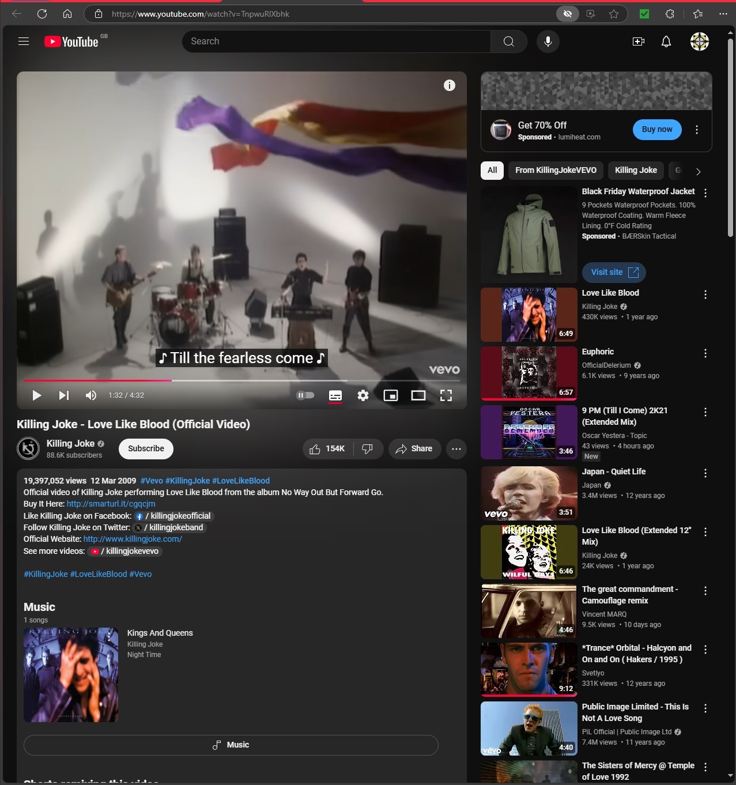This screenshot has width=736, height=785.
Task: Open Killing Joke channel avatar
Action: [x=28, y=449]
